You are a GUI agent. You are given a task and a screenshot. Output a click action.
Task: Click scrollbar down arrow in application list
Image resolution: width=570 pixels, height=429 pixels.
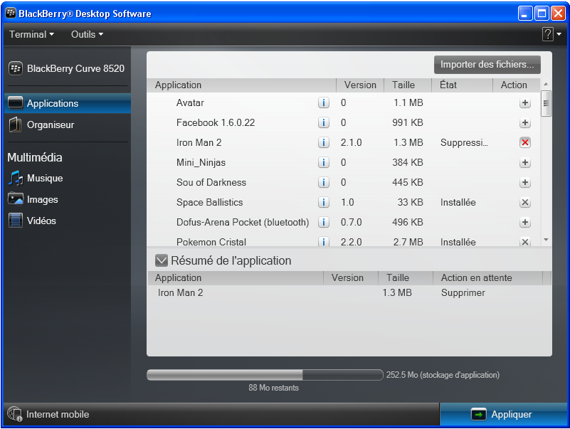click(x=546, y=240)
